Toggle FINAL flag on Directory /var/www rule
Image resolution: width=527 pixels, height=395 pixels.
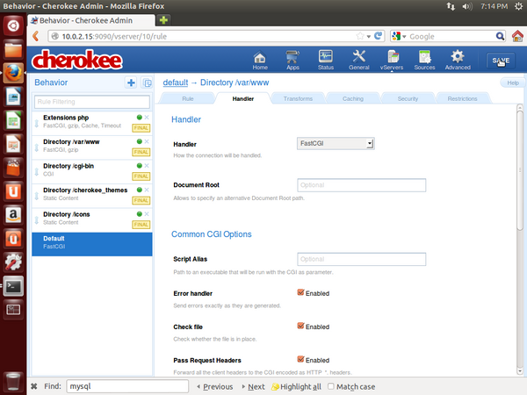pos(141,152)
